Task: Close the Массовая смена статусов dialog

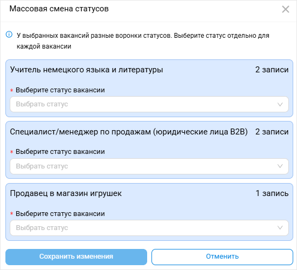Action: click(x=286, y=9)
